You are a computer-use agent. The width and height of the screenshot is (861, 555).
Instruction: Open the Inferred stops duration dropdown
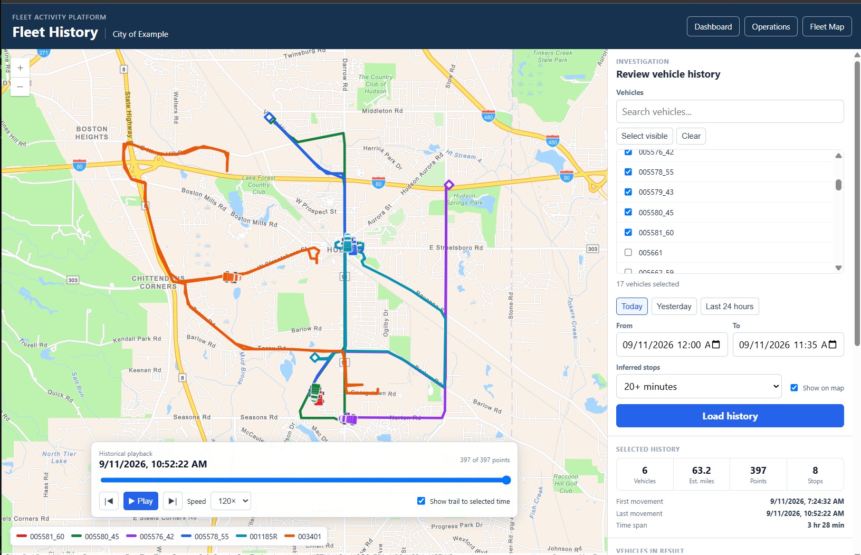click(699, 387)
